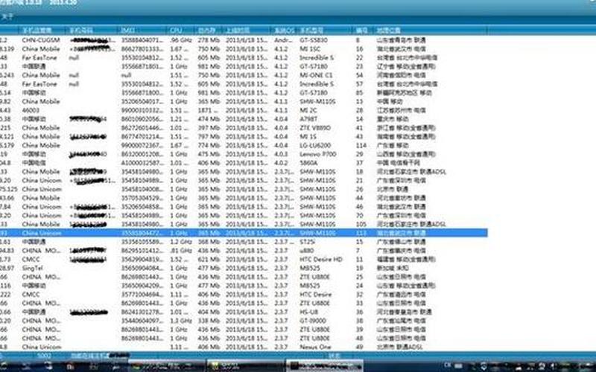Click the 地理位置 location column header
This screenshot has width=596, height=372.
point(388,30)
